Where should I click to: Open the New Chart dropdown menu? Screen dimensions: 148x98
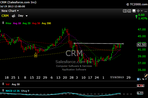pos(10,11)
